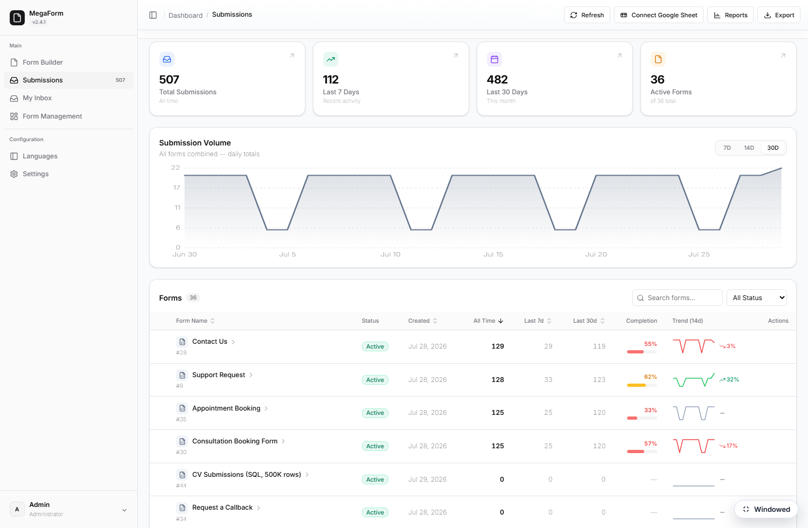The image size is (808, 528).
Task: Select the 30D chart range
Action: coord(773,148)
